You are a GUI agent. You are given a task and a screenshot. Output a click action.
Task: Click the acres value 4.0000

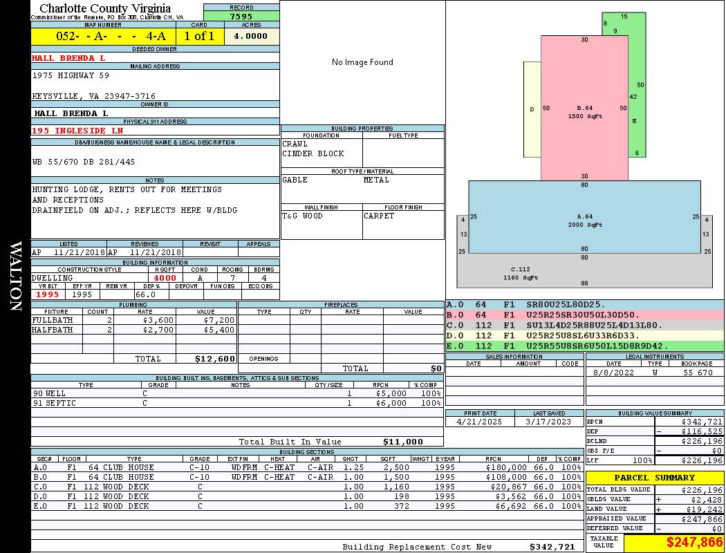point(250,36)
